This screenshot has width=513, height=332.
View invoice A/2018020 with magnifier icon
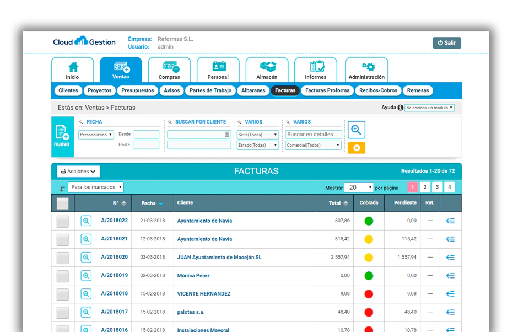click(x=86, y=258)
